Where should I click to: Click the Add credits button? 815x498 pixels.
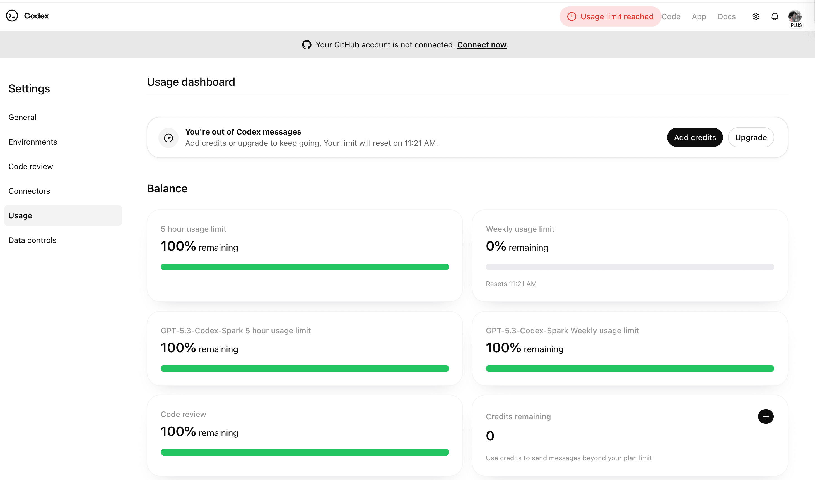[x=695, y=137]
